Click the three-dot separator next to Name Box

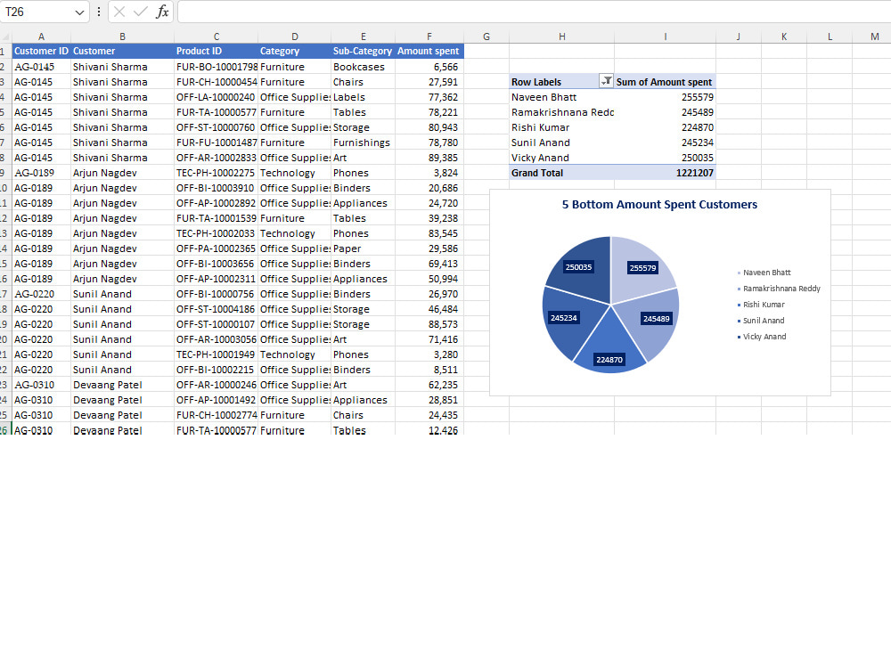98,12
